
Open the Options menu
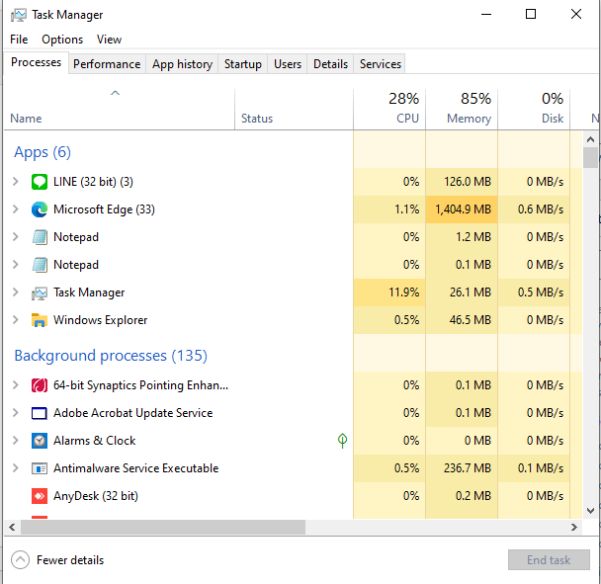[62, 40]
